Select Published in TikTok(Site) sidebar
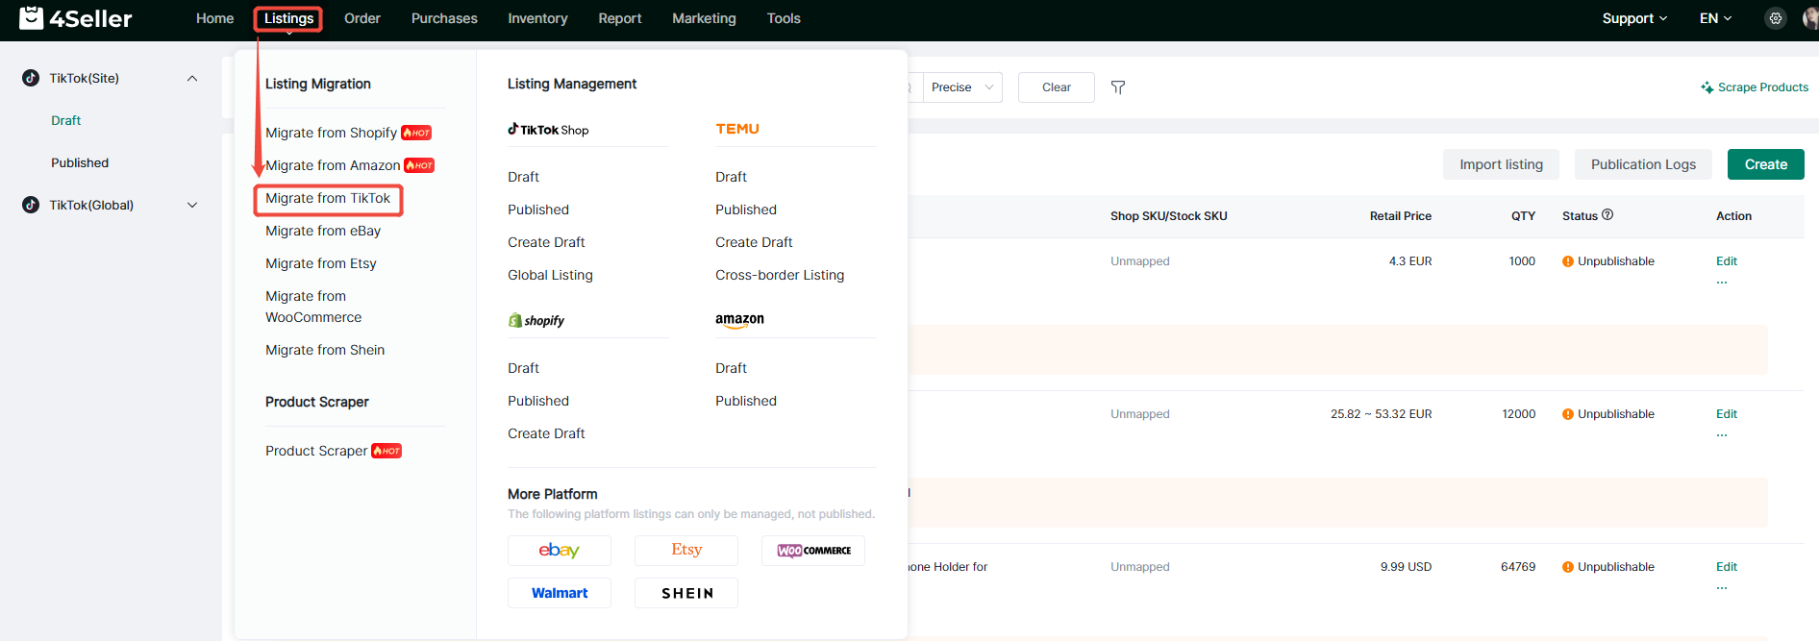Image resolution: width=1819 pixels, height=641 pixels. click(x=80, y=162)
